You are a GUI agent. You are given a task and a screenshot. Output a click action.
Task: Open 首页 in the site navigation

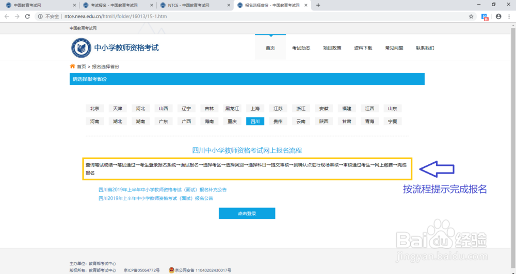(270, 48)
